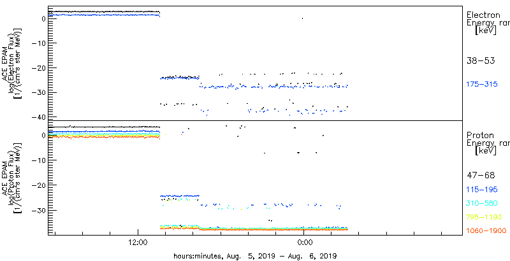The width and height of the screenshot is (510, 261).
Task: Click the date range caption below plot
Action: (254, 255)
